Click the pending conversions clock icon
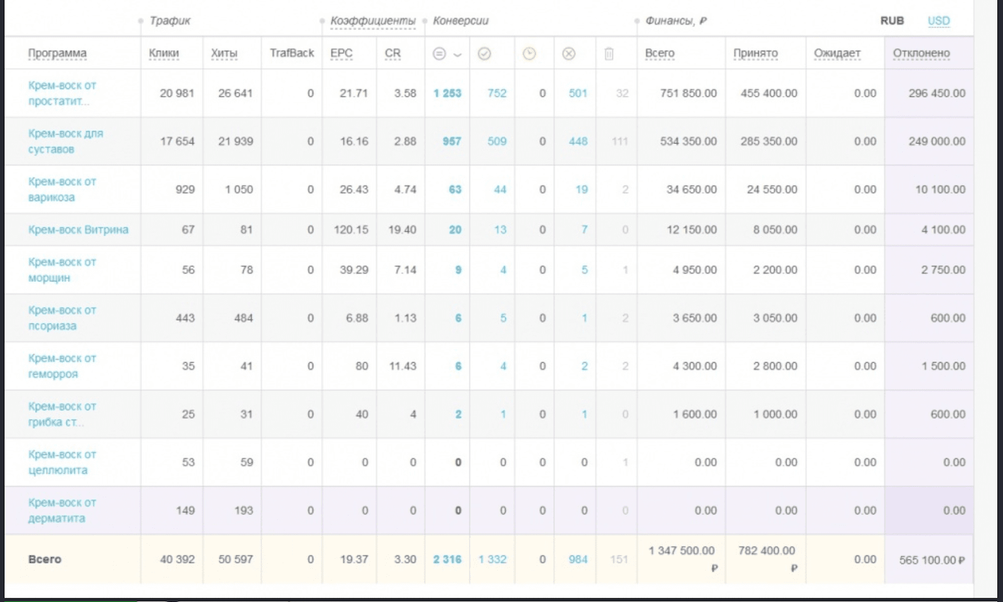This screenshot has width=1003, height=602. 529,54
